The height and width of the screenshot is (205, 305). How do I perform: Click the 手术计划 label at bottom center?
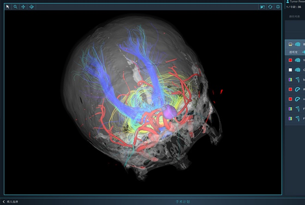click(184, 202)
